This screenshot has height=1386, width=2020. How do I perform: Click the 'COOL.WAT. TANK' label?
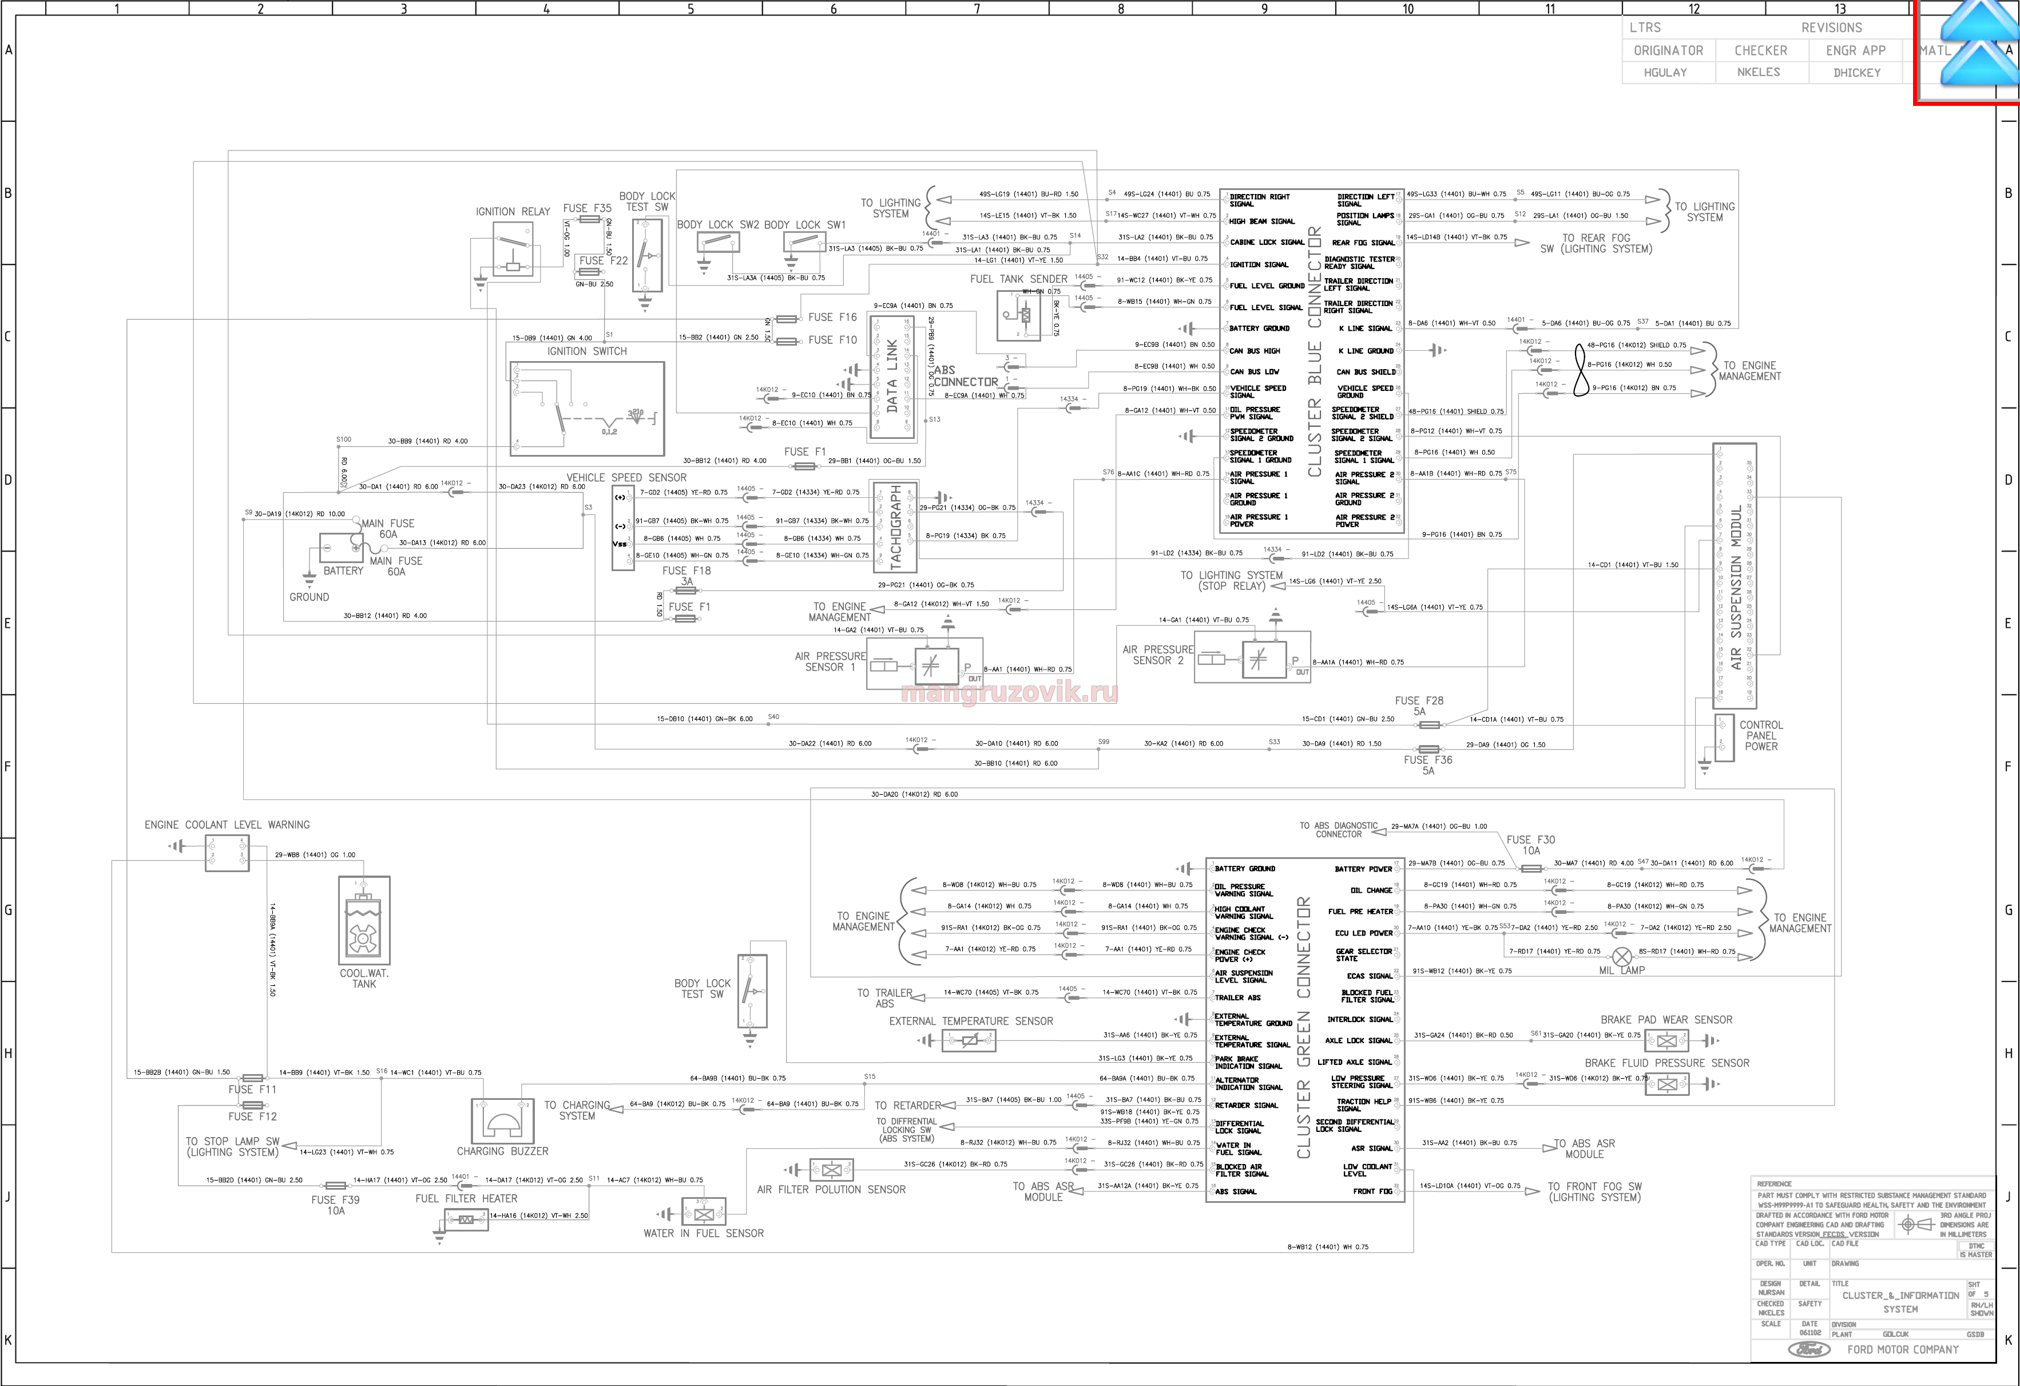point(364,978)
